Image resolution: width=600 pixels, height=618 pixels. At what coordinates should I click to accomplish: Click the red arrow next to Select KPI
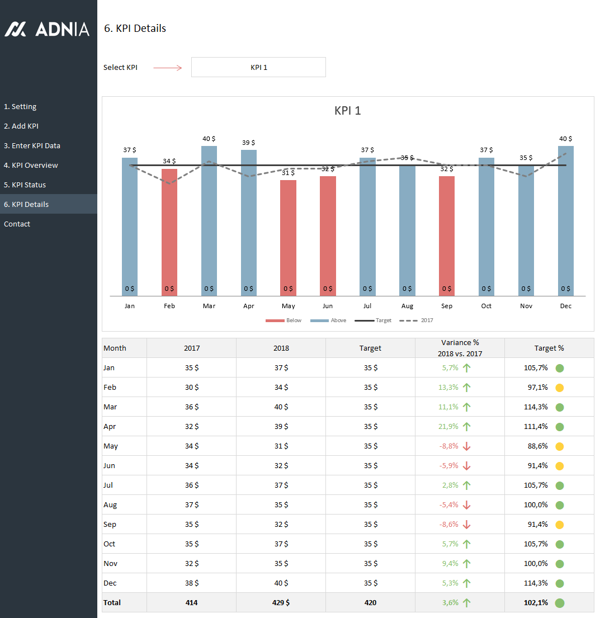(x=168, y=68)
